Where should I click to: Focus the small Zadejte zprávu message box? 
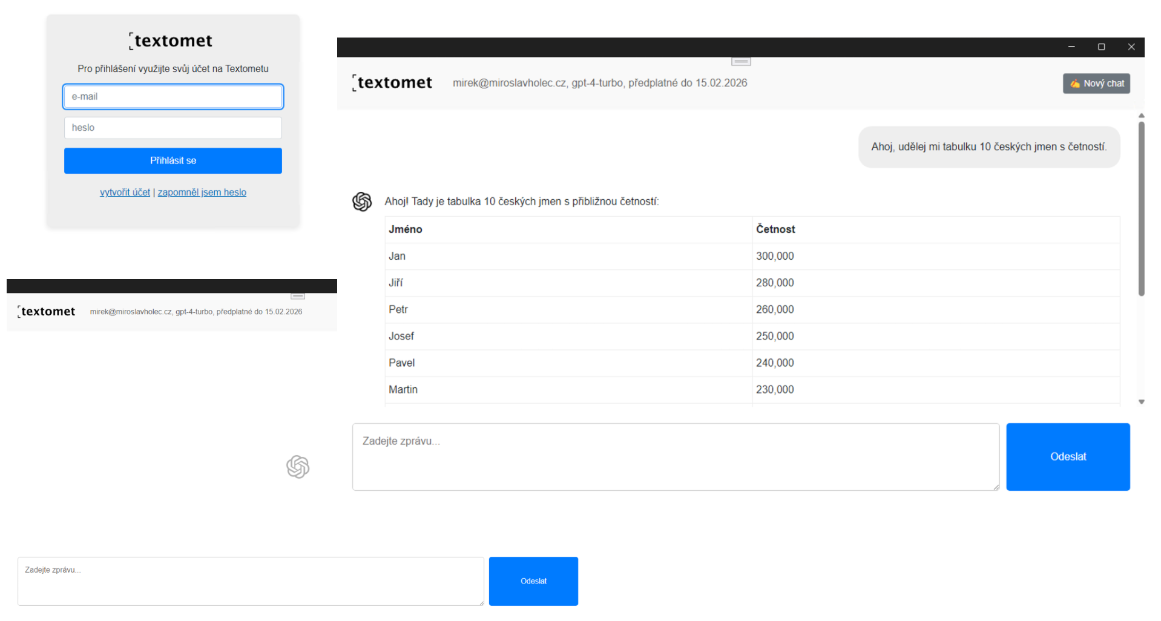point(251,581)
